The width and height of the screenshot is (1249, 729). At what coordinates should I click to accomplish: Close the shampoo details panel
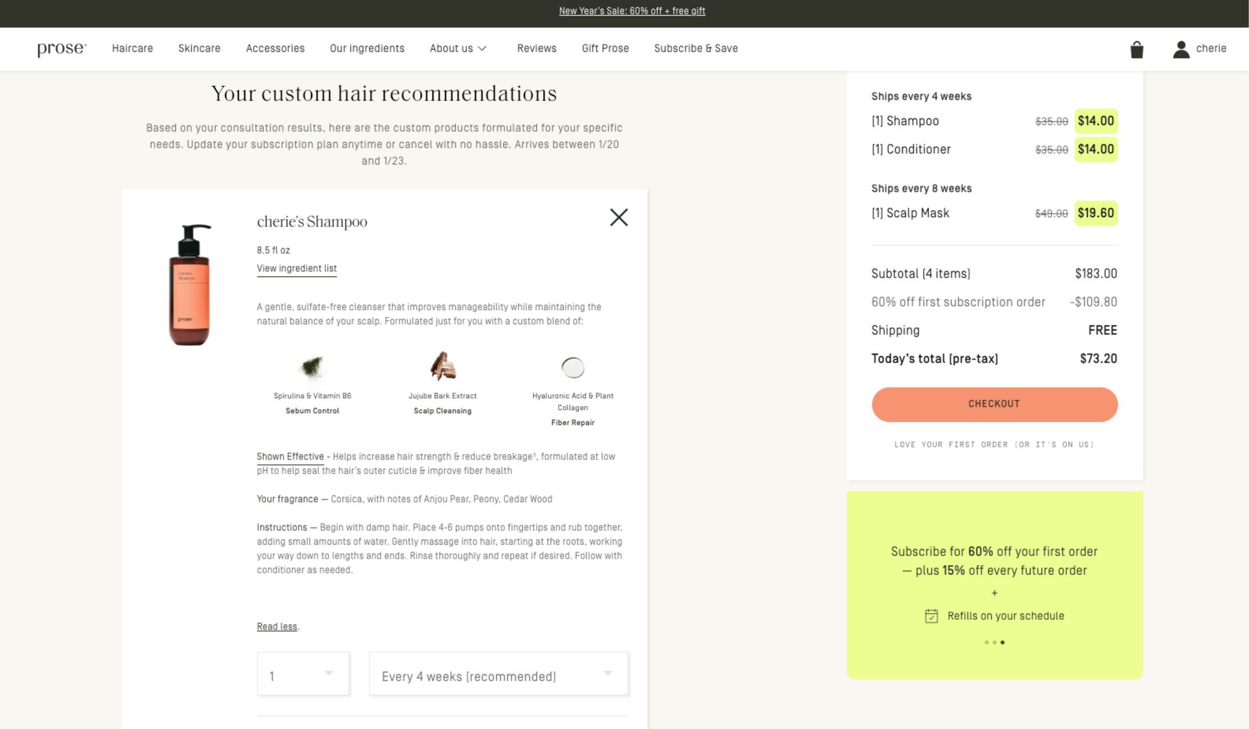point(619,217)
